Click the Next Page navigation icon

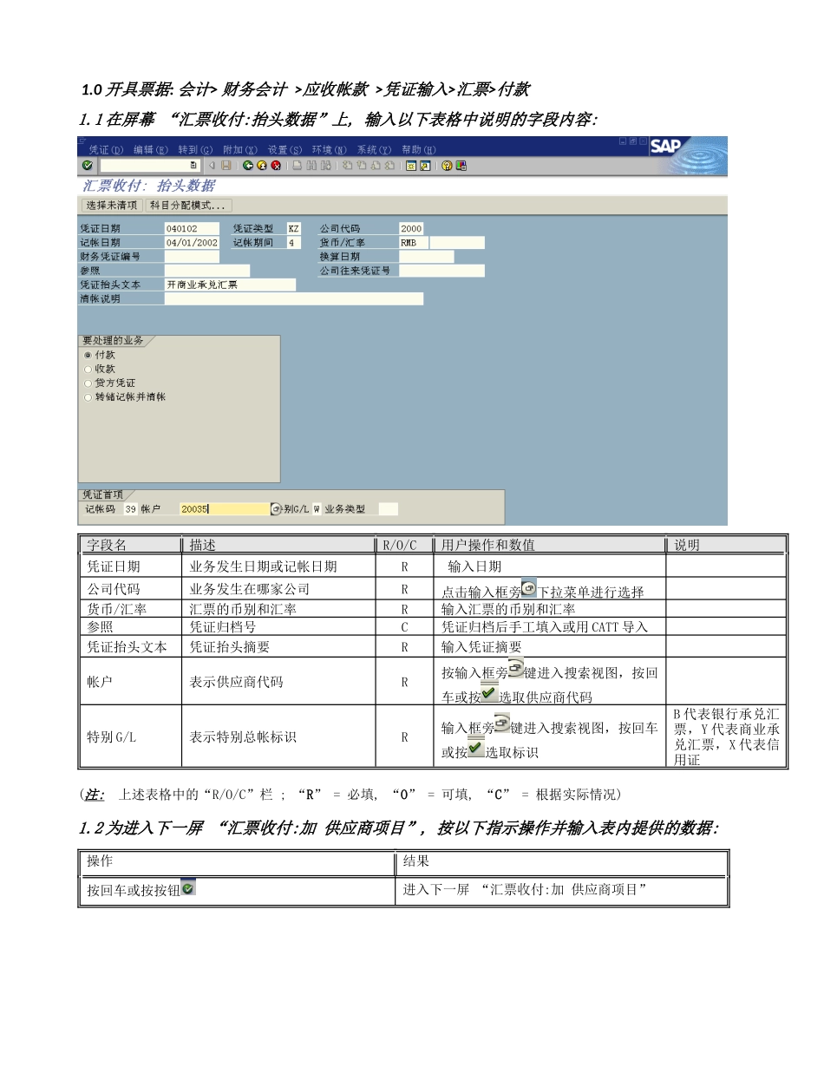[x=376, y=165]
